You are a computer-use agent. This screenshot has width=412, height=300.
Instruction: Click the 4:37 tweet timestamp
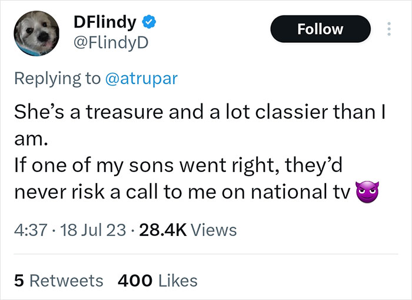27,230
